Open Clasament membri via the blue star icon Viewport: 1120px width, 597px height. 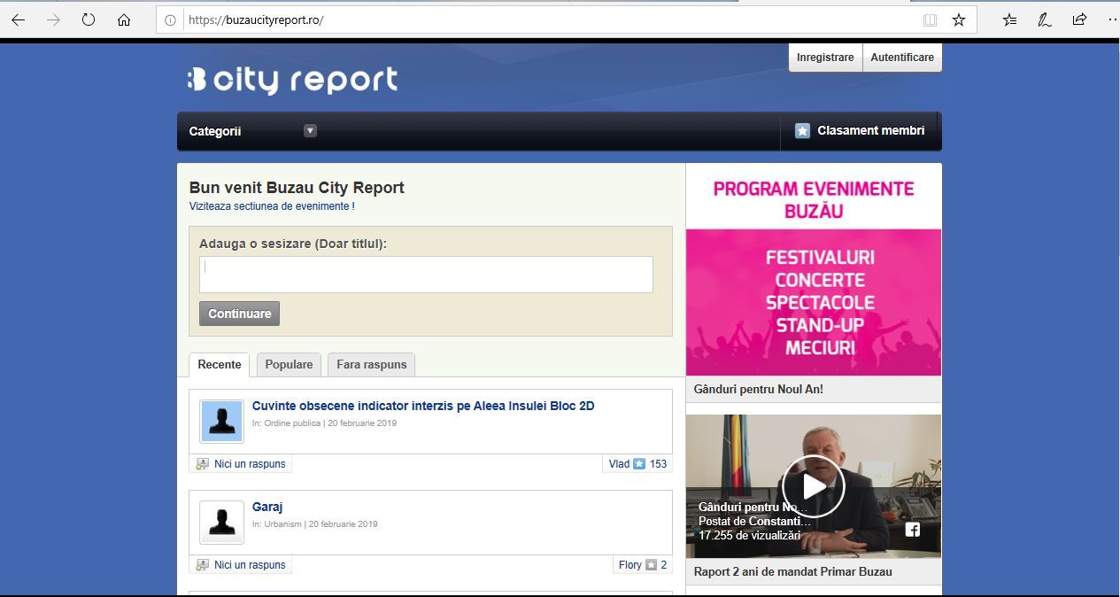tap(802, 130)
